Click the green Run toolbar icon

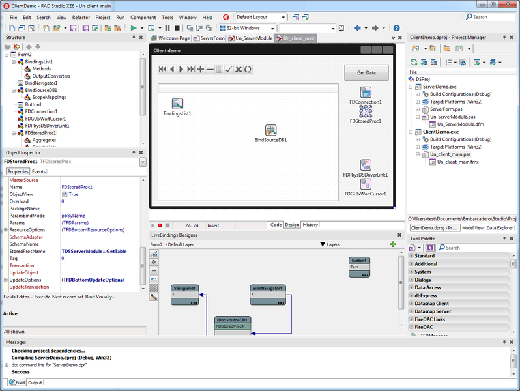(134, 28)
